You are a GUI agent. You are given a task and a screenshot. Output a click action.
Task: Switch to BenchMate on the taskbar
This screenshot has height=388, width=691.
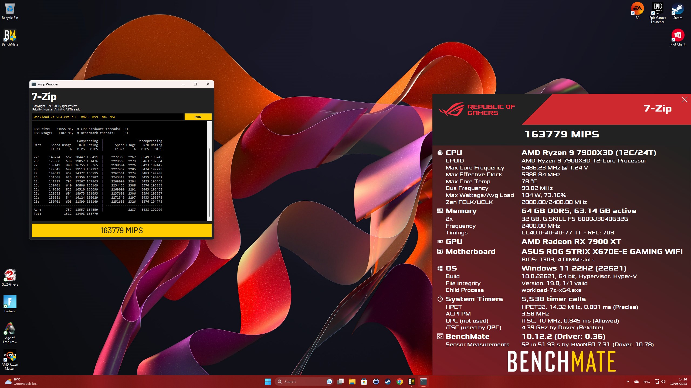411,382
